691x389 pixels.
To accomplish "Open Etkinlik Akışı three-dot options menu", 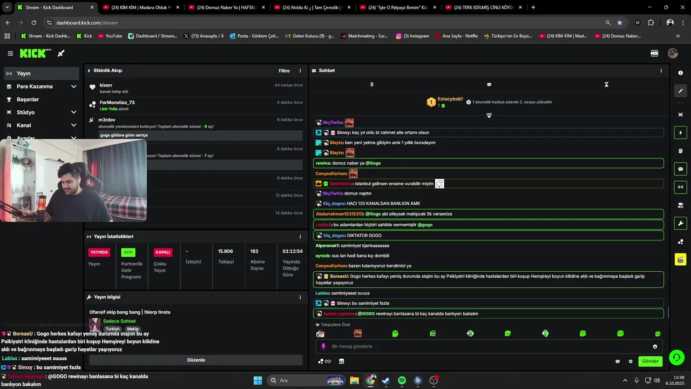I will [300, 71].
